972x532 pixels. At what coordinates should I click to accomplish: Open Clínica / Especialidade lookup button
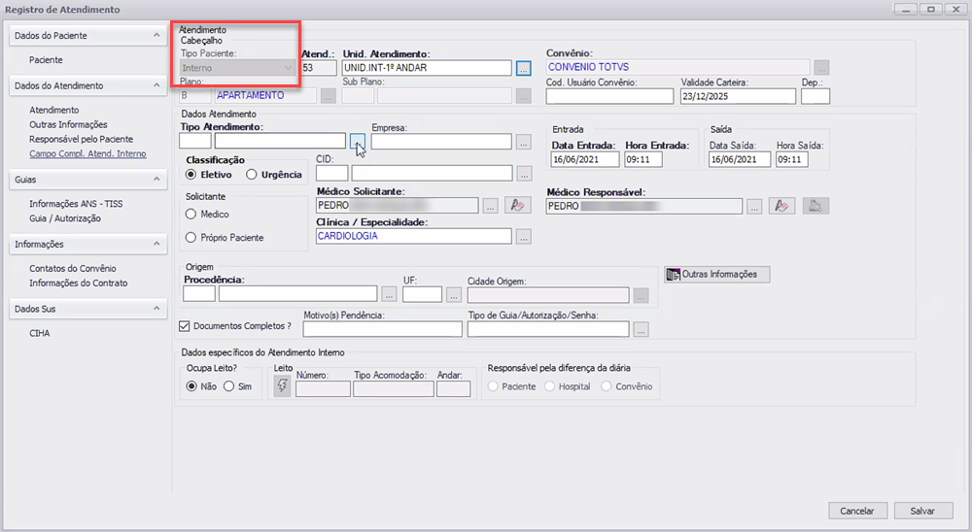point(524,237)
